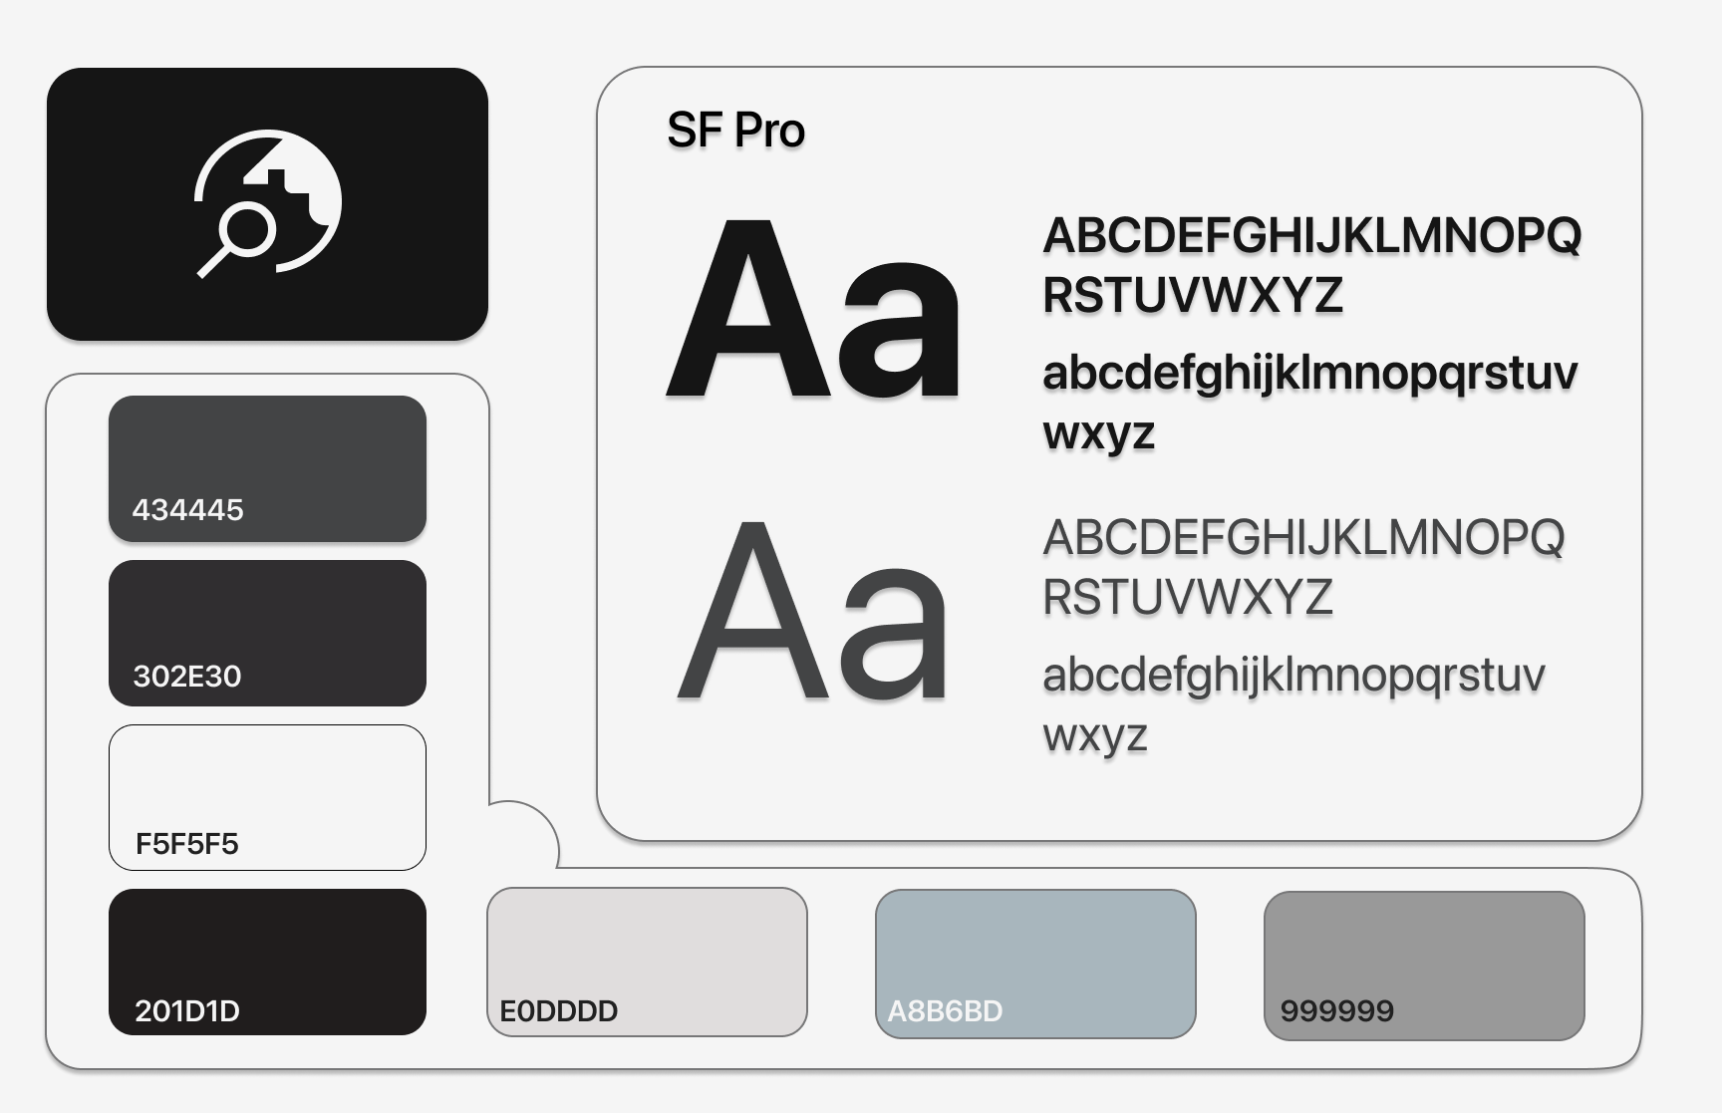Click the regular-weight uppercase RSTUVWXYZ line
Image resolution: width=1722 pixels, height=1113 pixels.
click(x=1188, y=598)
